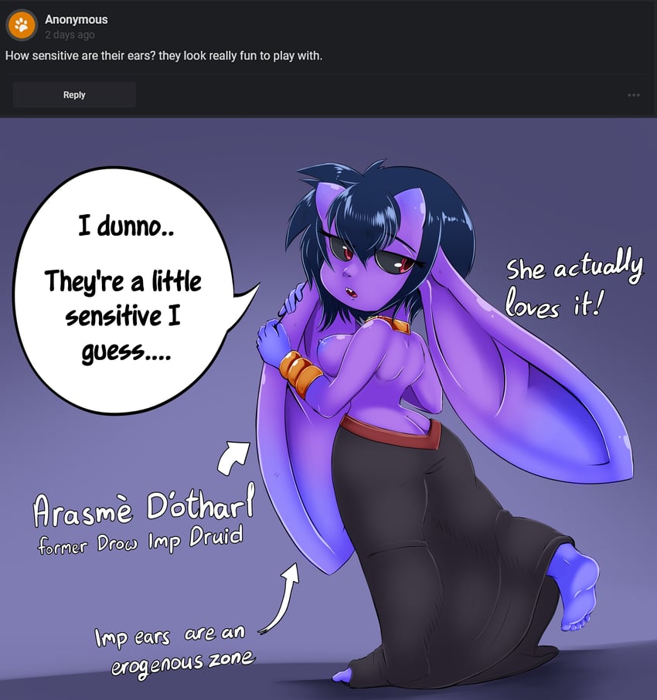Viewport: 657px width, 700px height.
Task: Click the upper white curved arrow
Action: pos(233,458)
